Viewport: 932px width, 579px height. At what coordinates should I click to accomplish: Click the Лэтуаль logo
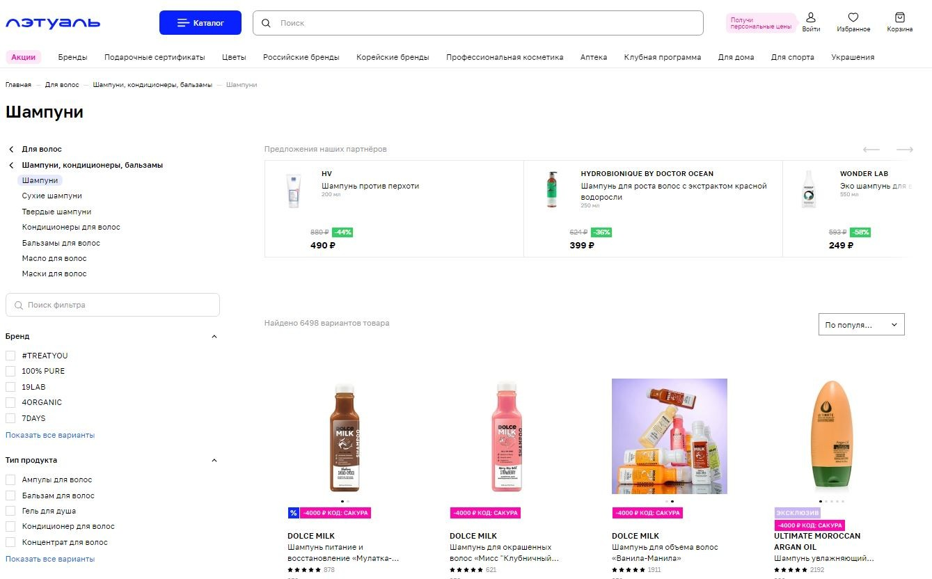click(53, 23)
